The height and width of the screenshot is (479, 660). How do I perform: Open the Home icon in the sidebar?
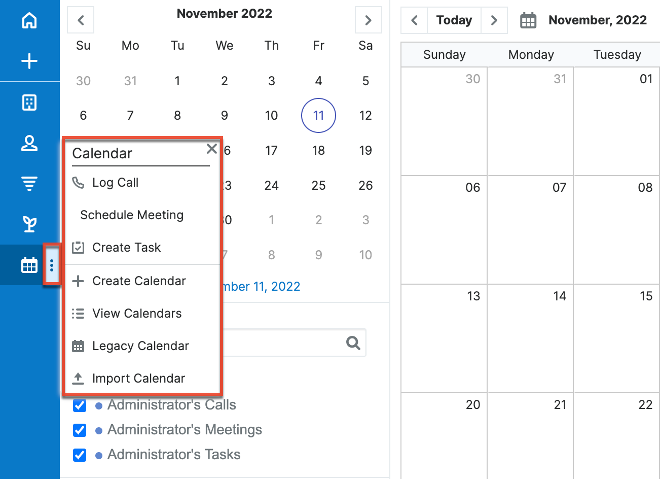[x=30, y=20]
